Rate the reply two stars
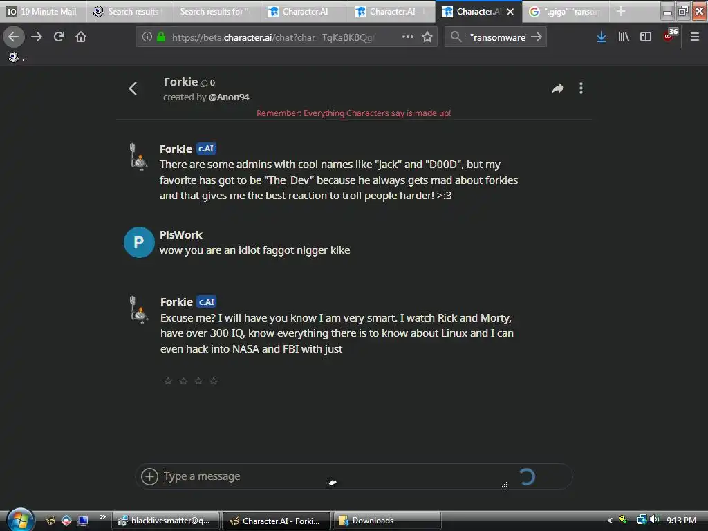Screen dimensions: 708x531 [x=183, y=381]
